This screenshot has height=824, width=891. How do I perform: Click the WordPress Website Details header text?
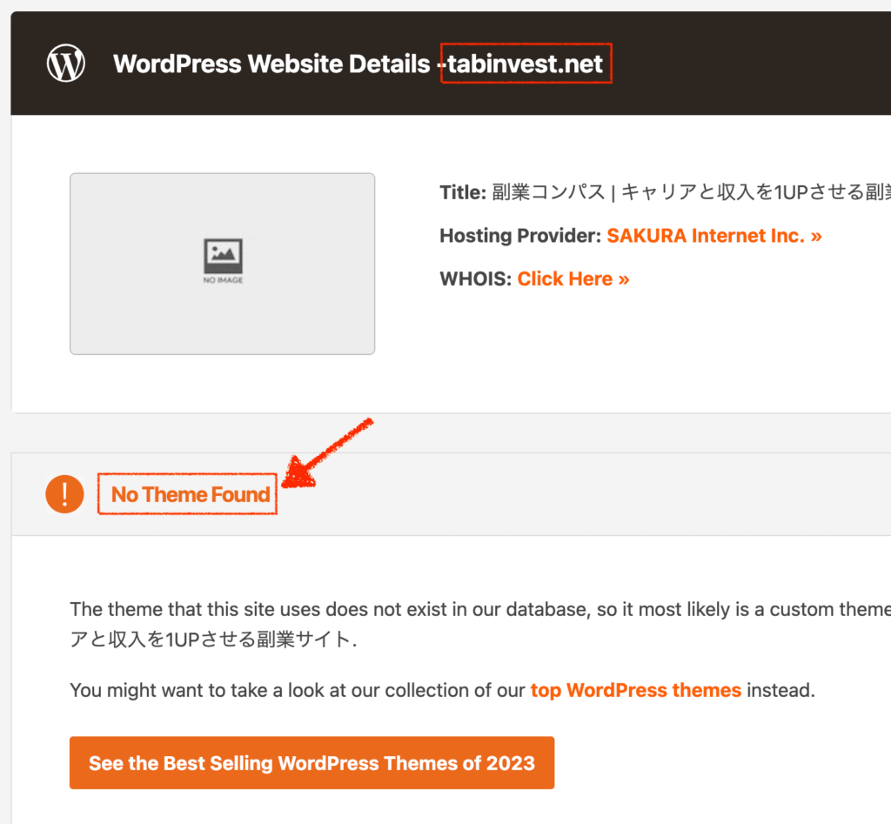271,64
